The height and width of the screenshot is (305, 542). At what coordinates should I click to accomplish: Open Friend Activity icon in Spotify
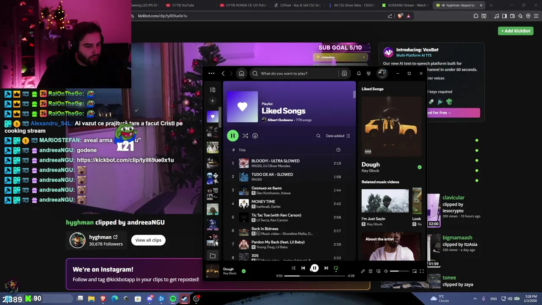(368, 73)
